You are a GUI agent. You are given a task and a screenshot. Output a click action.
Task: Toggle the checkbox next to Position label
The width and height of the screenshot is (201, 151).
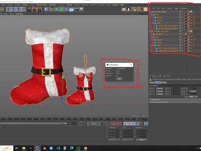click(x=108, y=128)
